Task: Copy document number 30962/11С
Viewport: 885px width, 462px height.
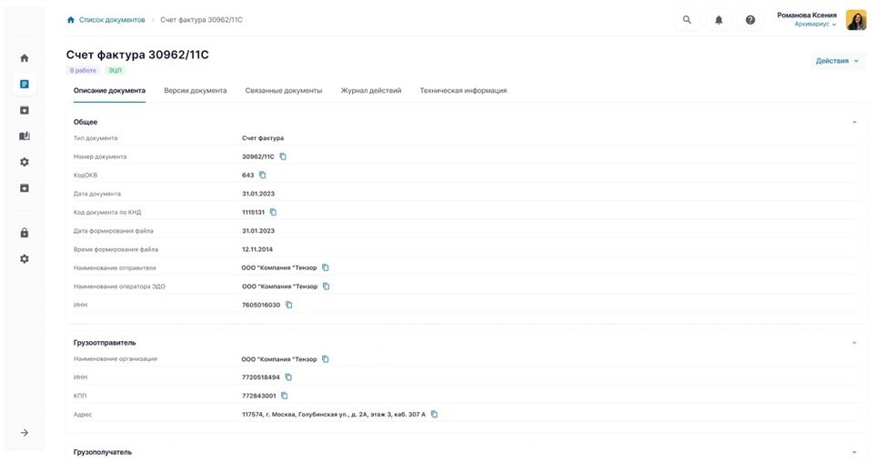Action: click(x=283, y=156)
